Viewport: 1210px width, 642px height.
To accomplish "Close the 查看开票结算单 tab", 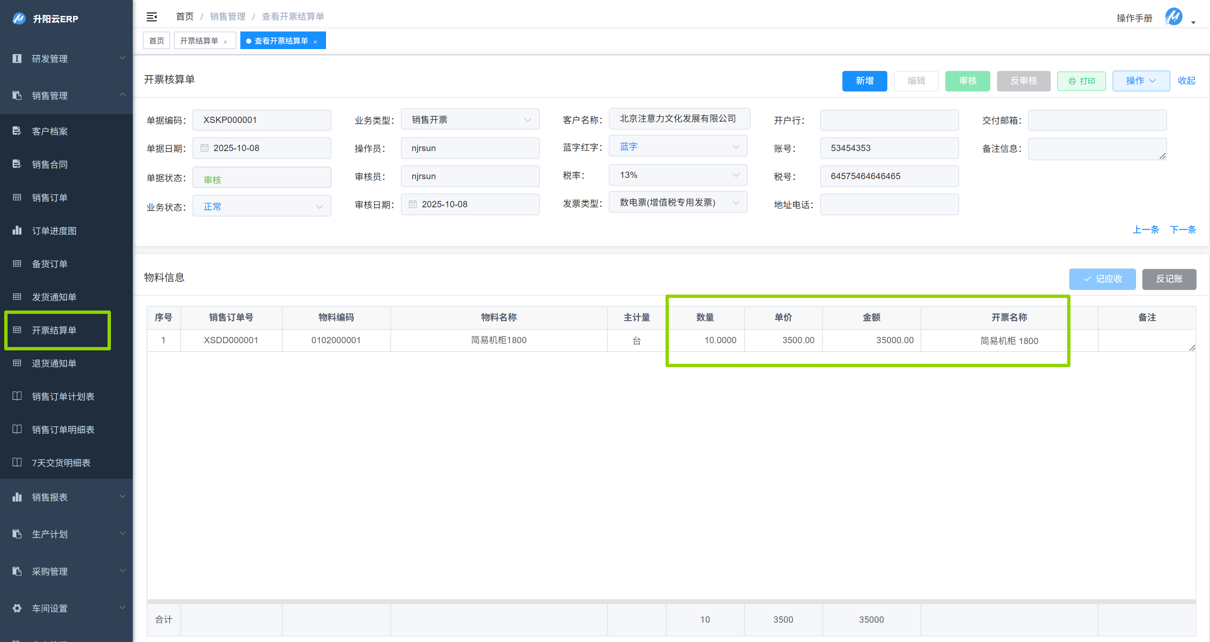I will click(x=315, y=42).
